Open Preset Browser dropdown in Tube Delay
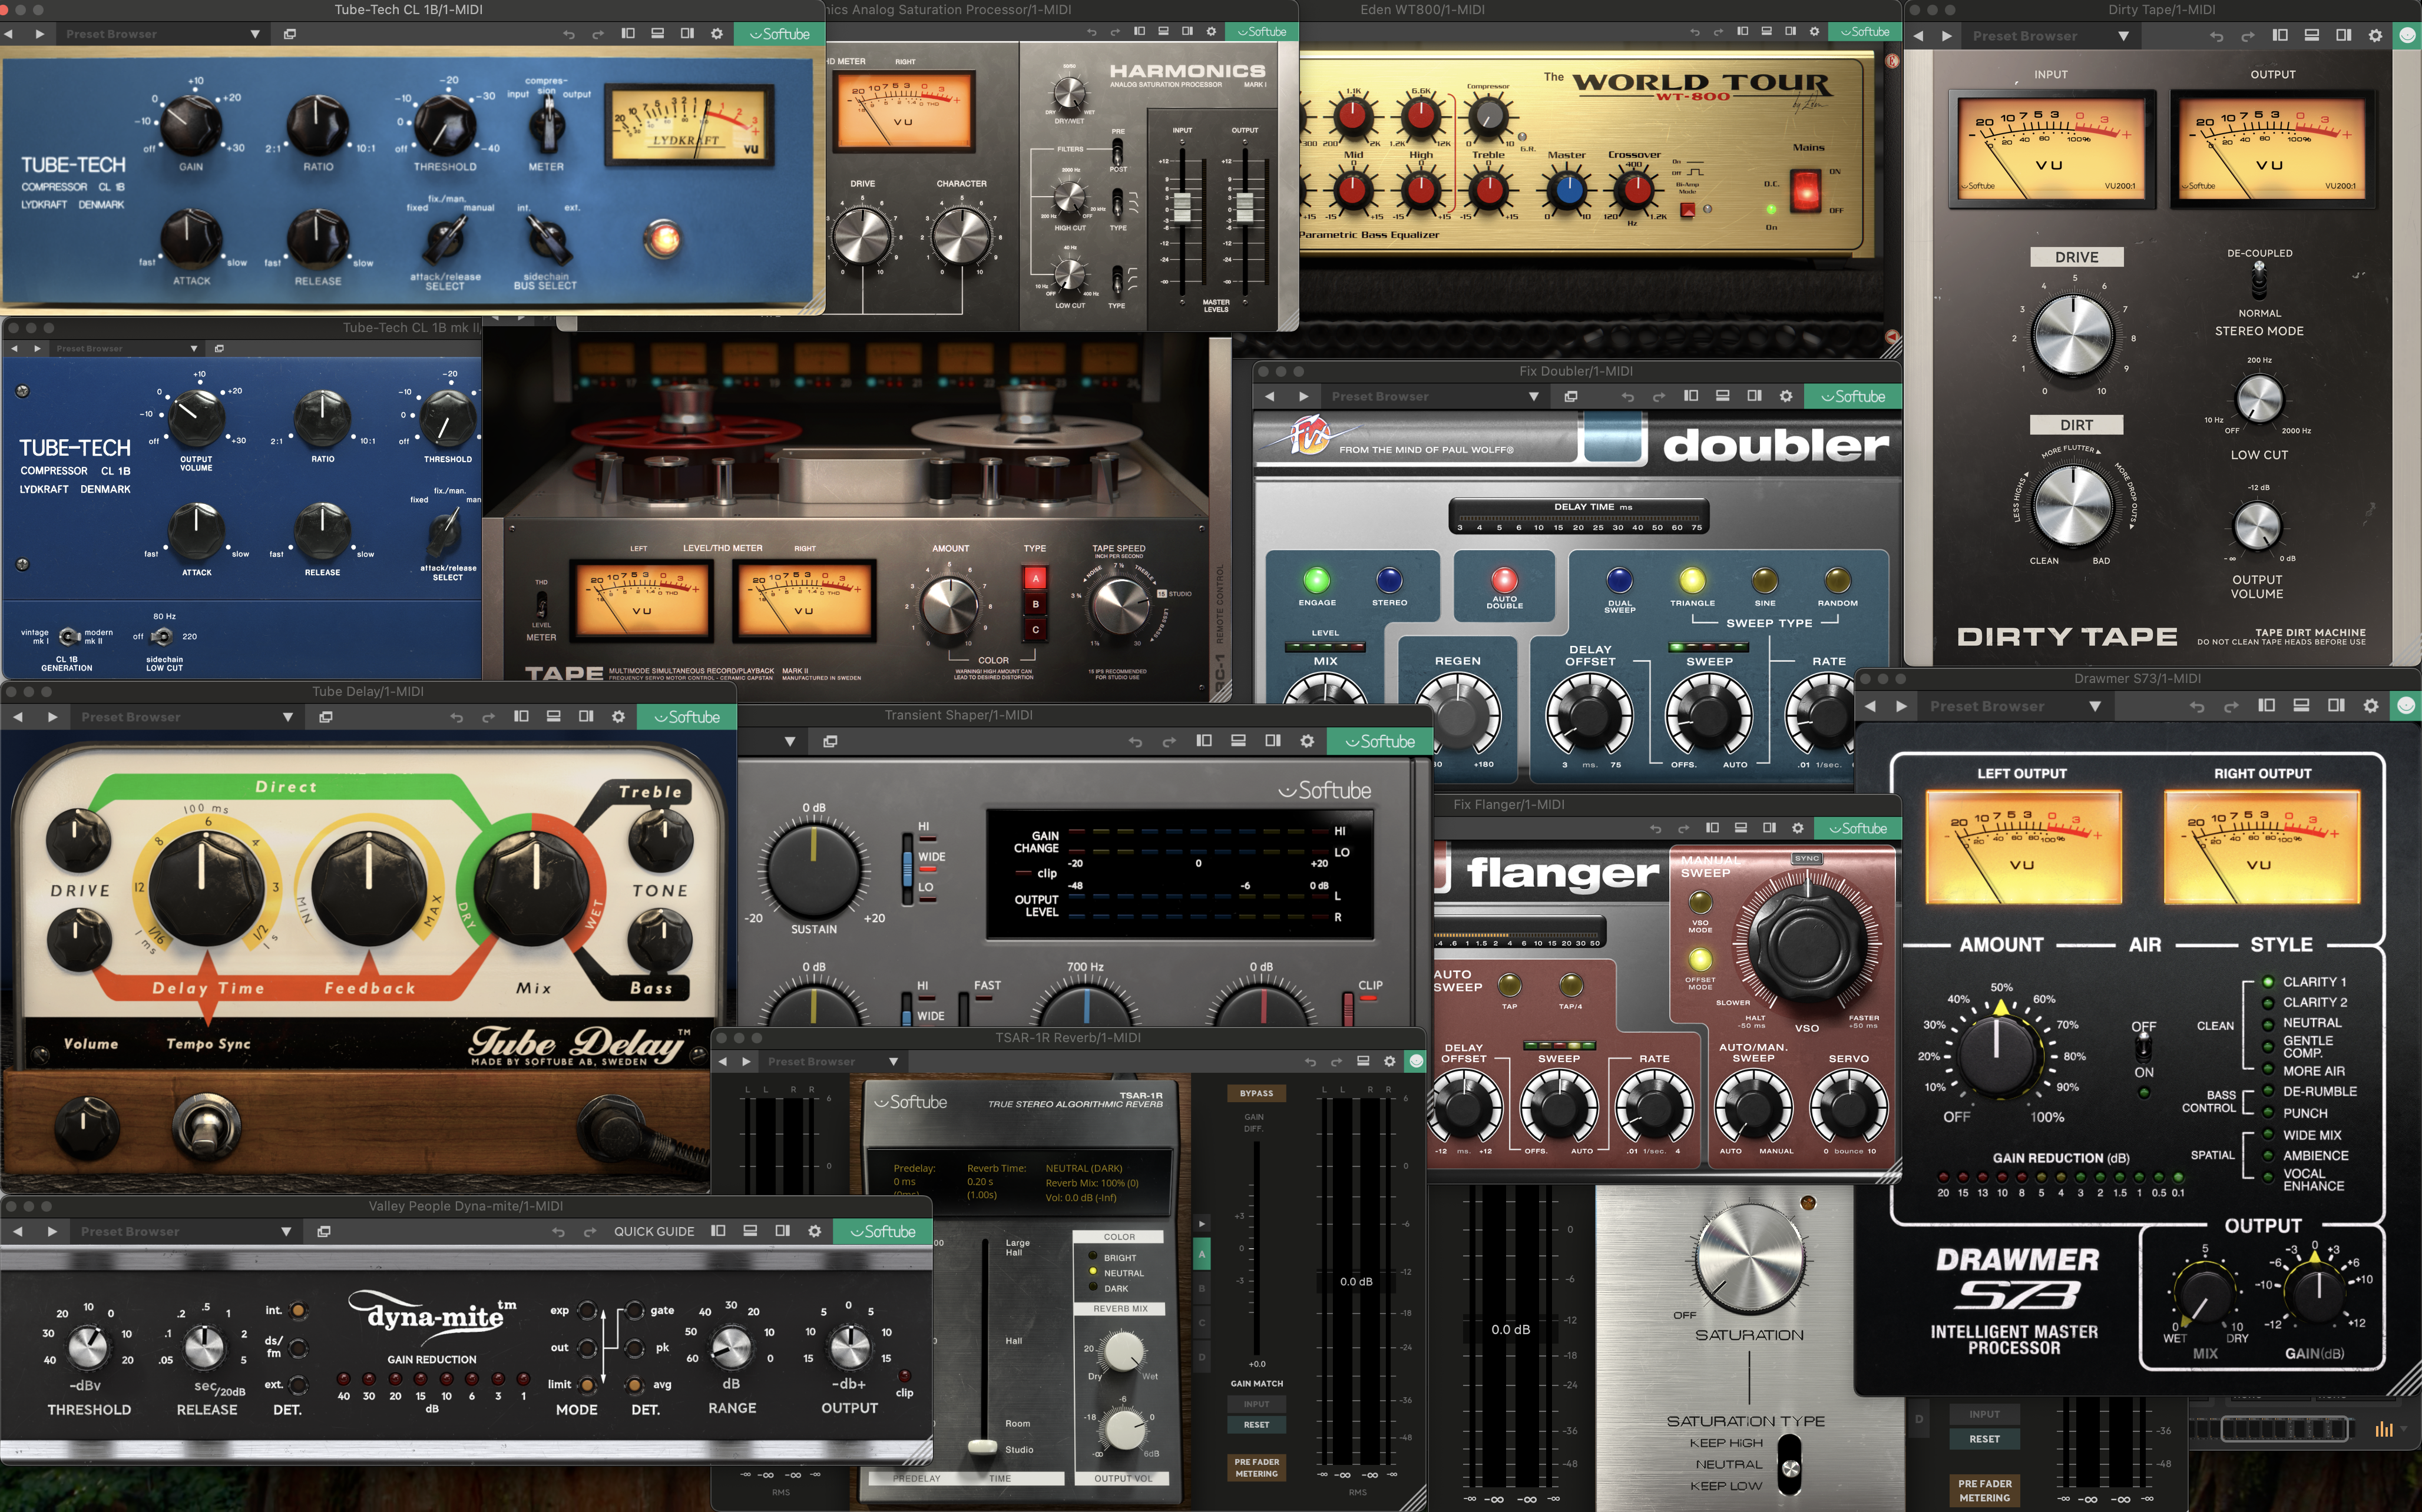This screenshot has height=1512, width=2422. coord(187,717)
